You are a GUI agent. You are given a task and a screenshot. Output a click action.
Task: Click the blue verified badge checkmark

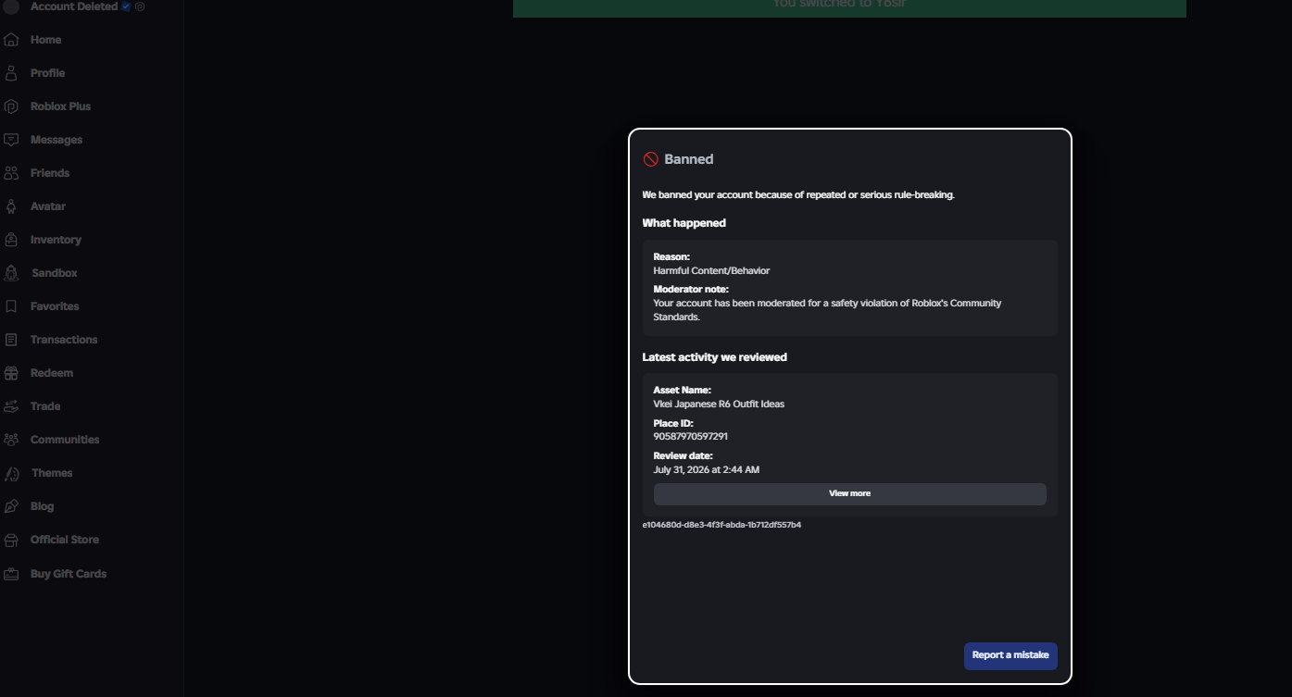[x=126, y=6]
